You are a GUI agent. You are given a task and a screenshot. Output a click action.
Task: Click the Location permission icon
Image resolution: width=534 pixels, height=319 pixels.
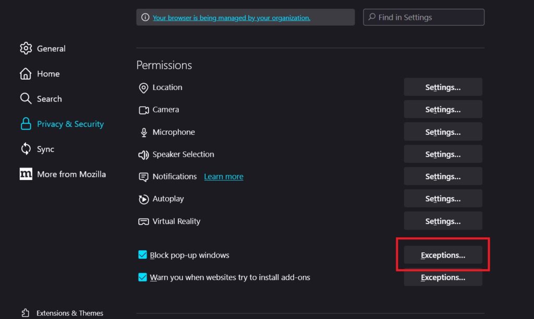point(143,88)
